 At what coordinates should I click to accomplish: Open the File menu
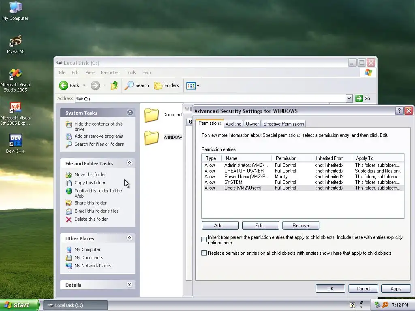(62, 72)
